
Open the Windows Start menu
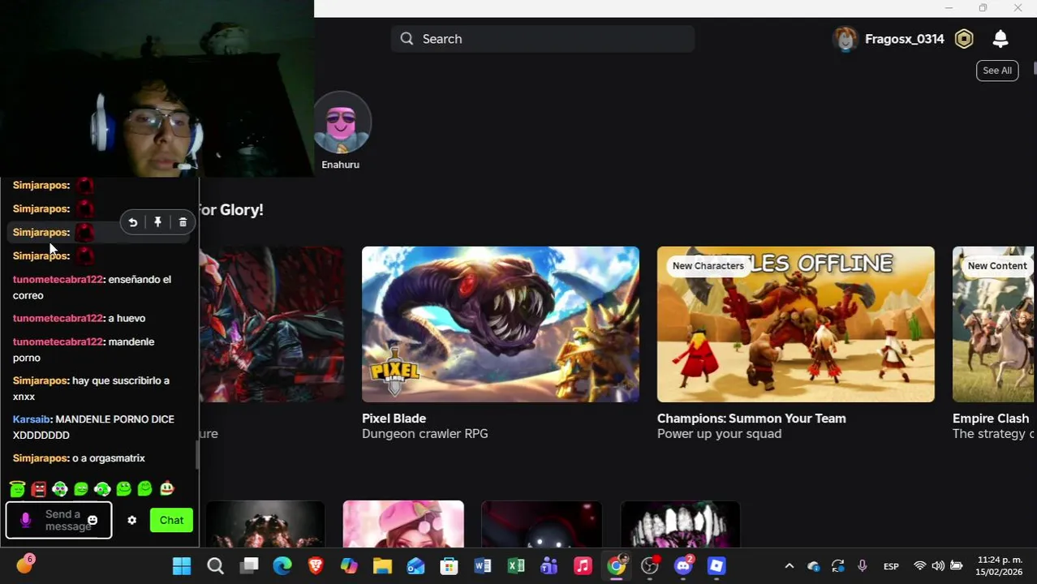(182, 566)
